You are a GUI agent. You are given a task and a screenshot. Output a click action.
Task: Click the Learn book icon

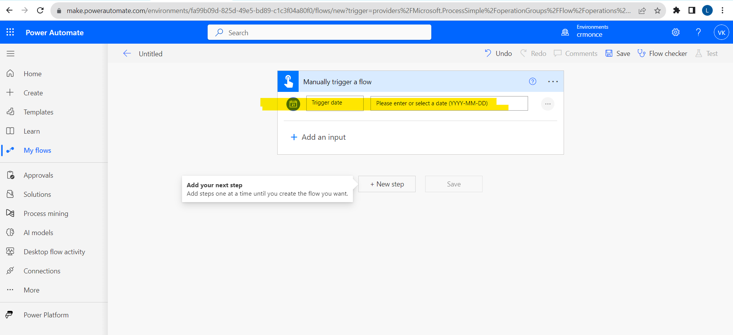point(10,131)
